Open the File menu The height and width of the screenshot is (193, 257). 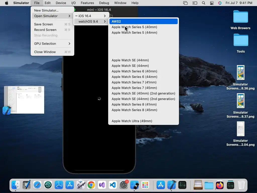[37, 3]
